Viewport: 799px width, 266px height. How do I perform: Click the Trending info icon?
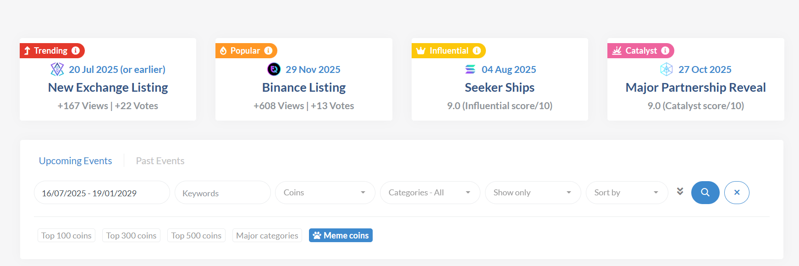point(76,50)
